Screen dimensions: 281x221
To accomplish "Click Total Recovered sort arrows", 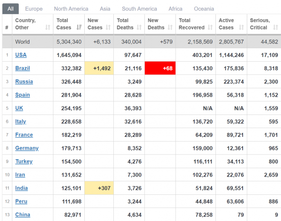I will click(x=210, y=28).
